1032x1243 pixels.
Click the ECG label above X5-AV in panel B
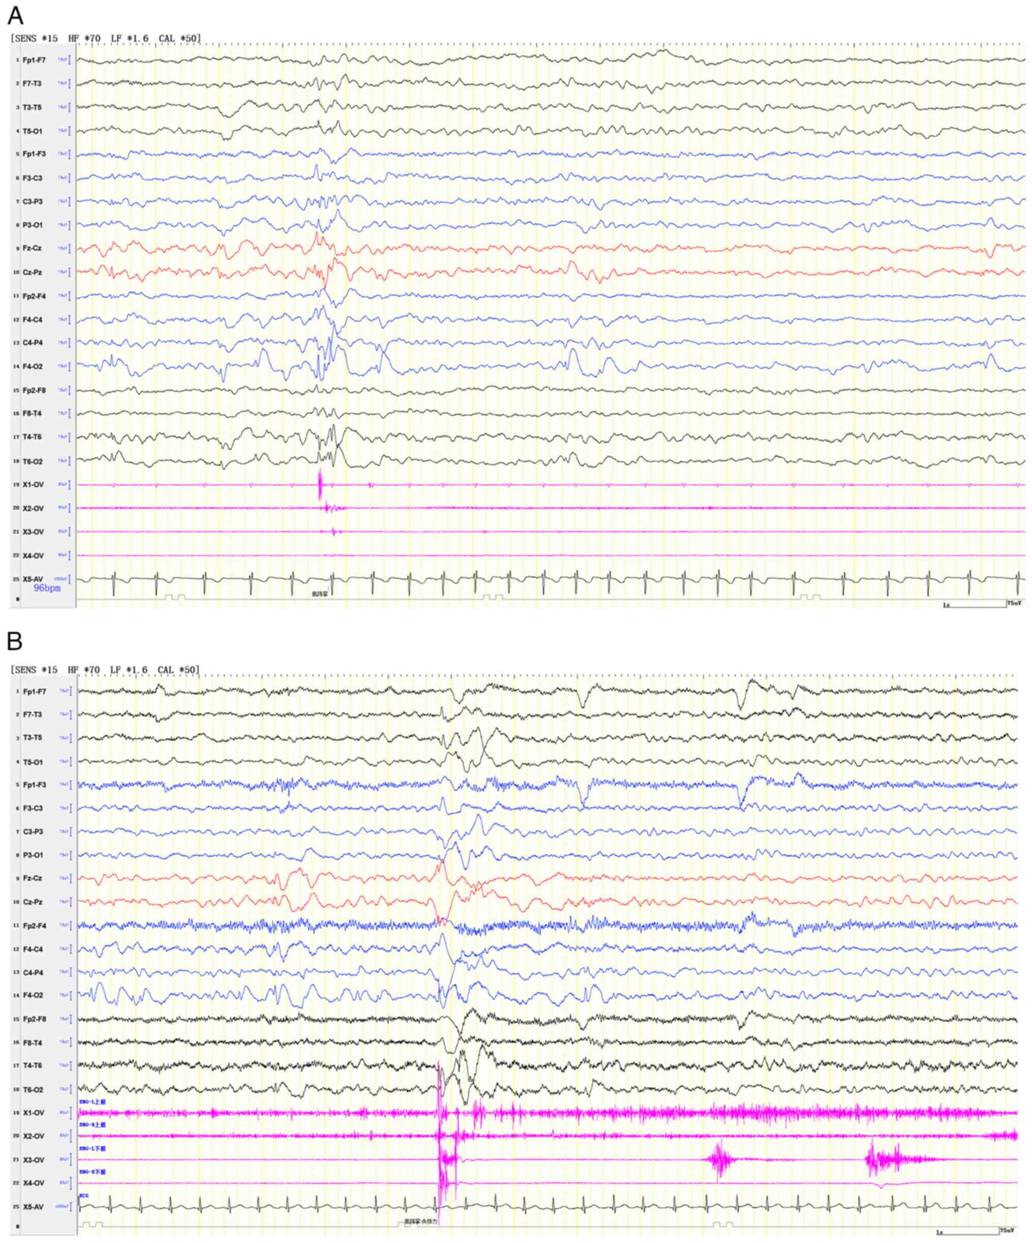[x=83, y=1196]
